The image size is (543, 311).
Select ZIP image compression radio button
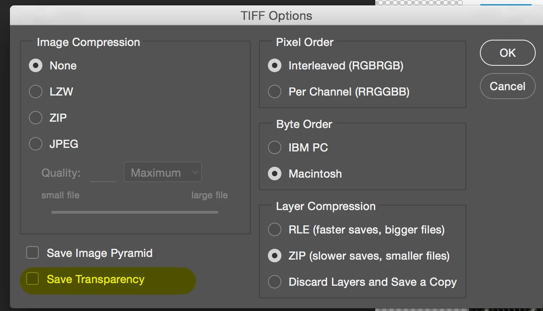[x=36, y=118]
